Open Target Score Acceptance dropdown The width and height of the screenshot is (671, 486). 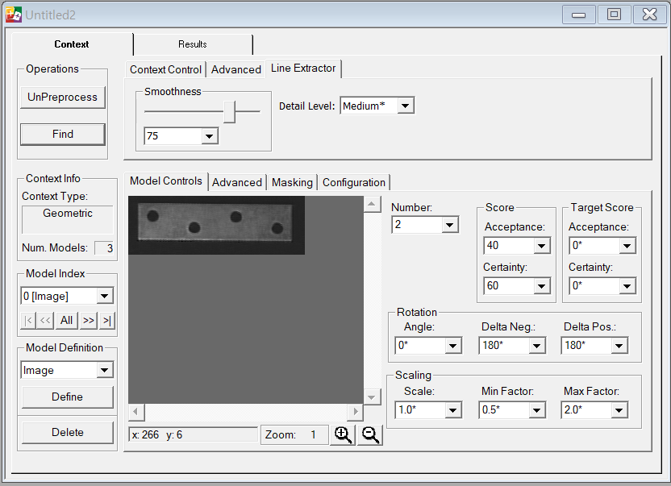[627, 246]
